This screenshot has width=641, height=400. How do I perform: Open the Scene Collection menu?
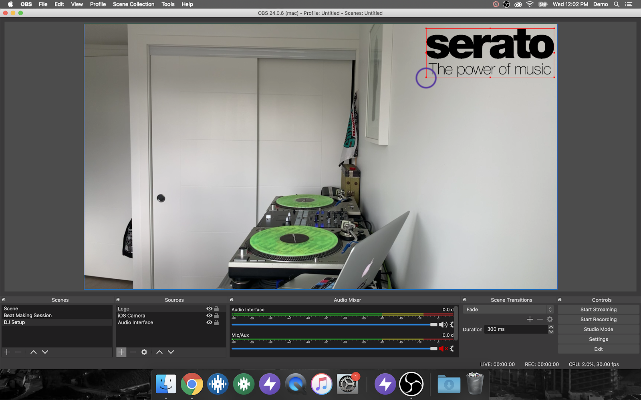(x=133, y=4)
